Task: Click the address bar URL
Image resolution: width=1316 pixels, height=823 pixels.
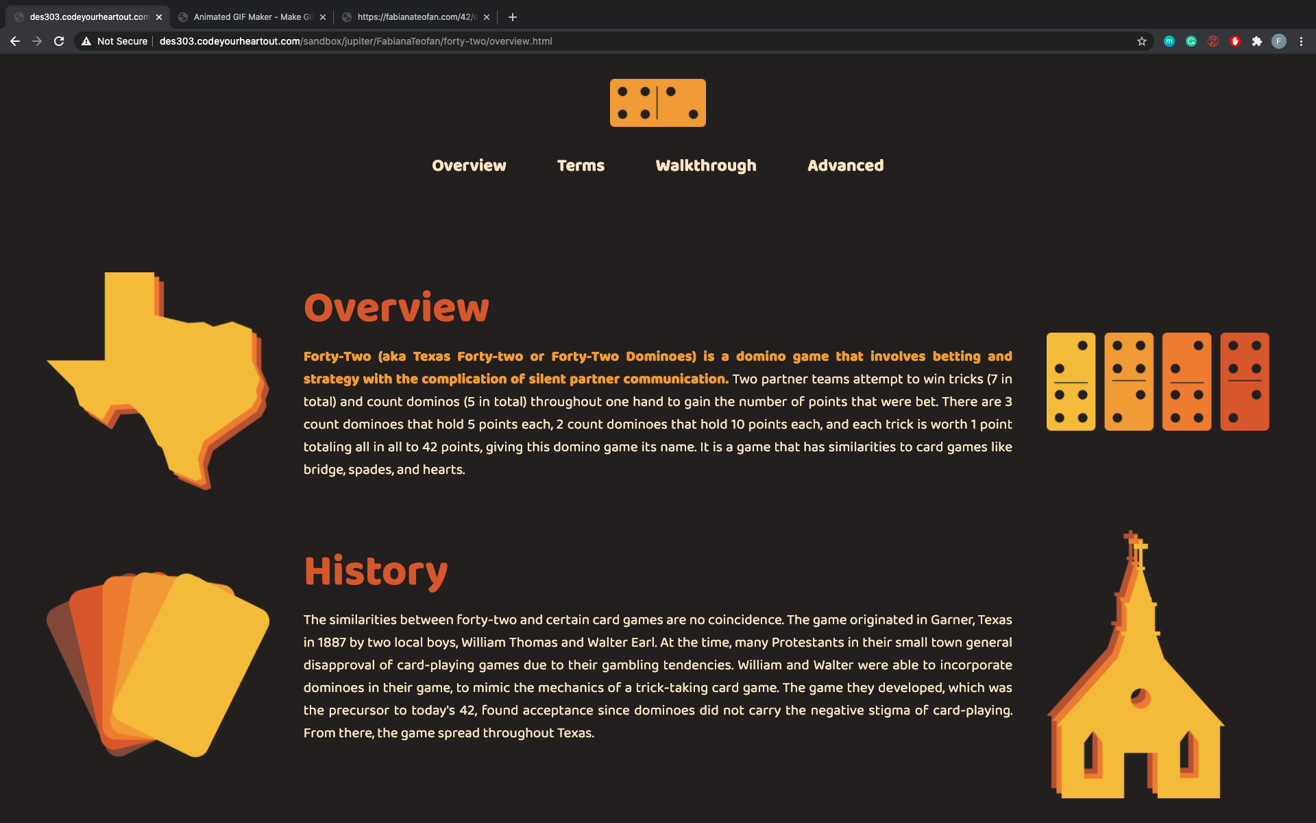Action: [355, 41]
